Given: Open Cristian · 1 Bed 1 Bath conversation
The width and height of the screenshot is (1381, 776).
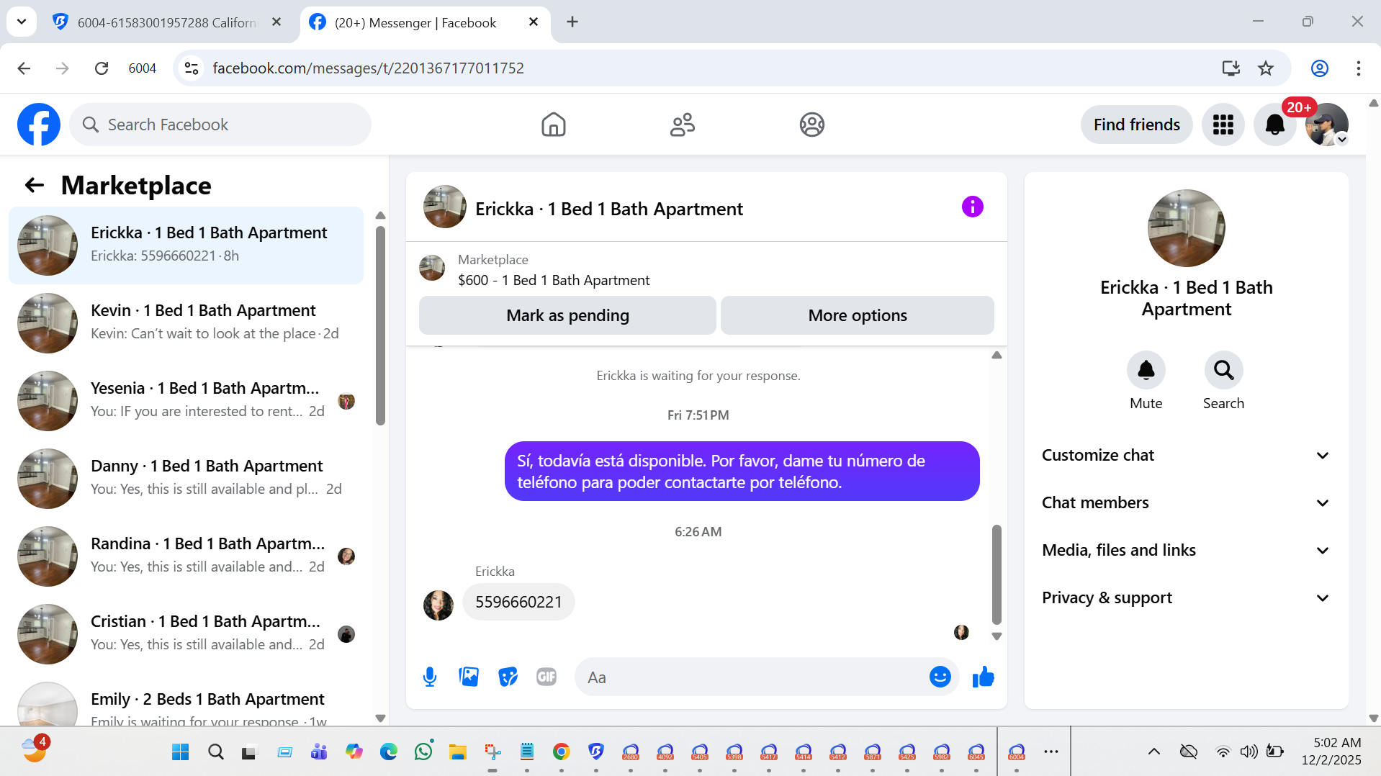Looking at the screenshot, I should click(x=186, y=633).
